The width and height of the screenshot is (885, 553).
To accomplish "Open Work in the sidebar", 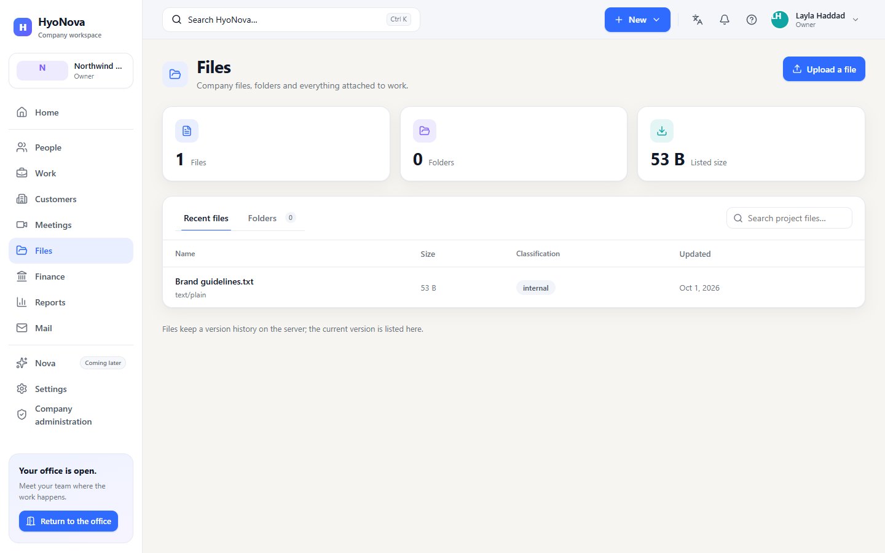I will 71,173.
